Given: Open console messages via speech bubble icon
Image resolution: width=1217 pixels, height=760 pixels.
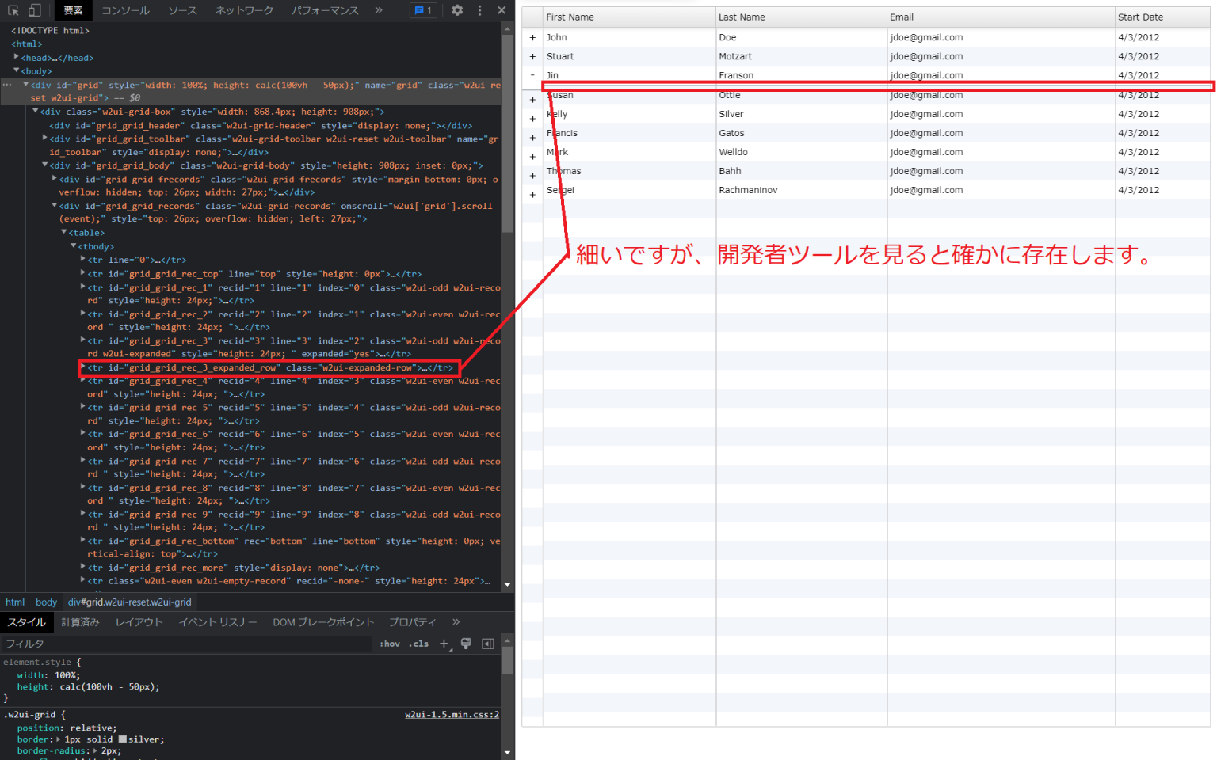Looking at the screenshot, I should coord(421,9).
